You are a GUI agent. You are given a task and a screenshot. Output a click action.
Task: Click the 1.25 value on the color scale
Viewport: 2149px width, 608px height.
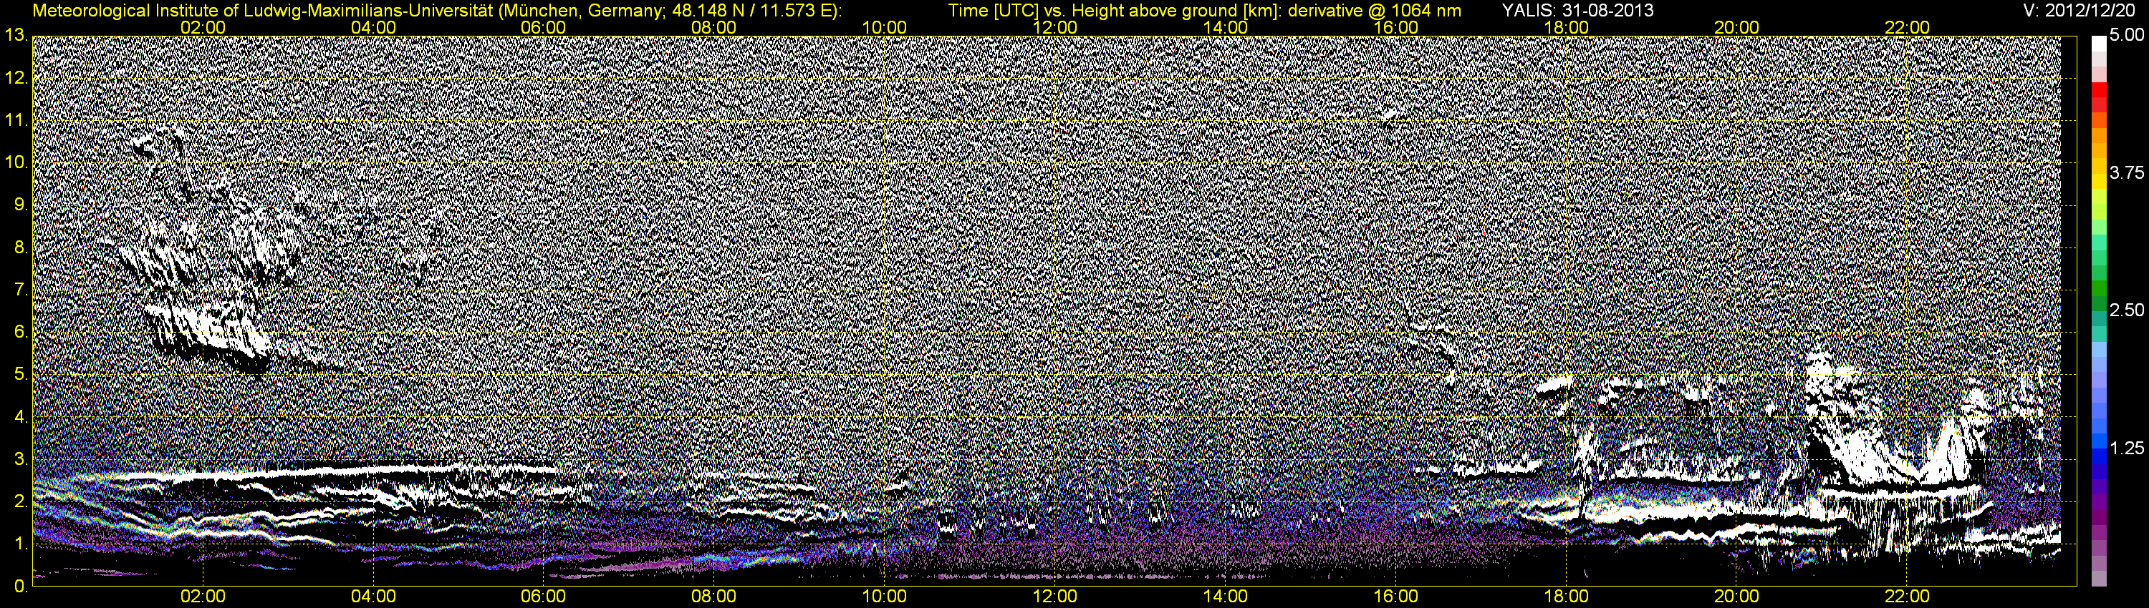point(2127,448)
